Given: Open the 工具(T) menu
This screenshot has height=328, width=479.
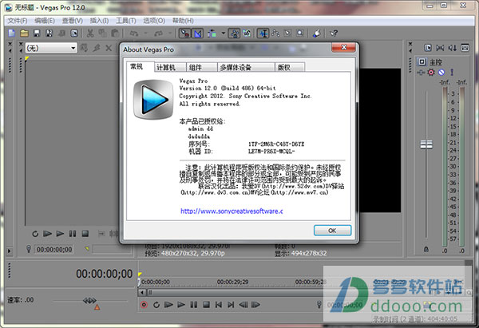Looking at the screenshot, I should (126, 21).
